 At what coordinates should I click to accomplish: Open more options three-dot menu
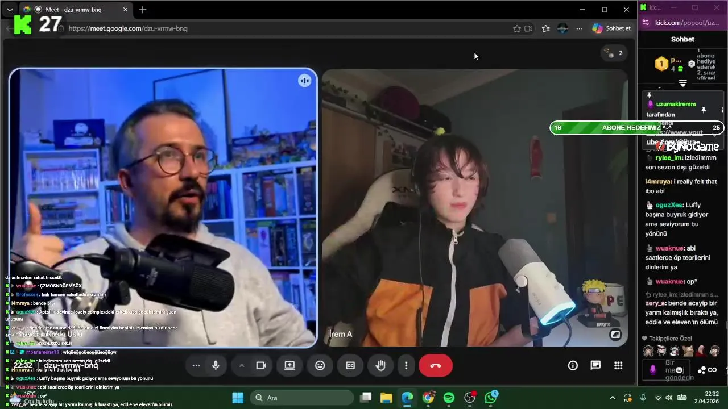tap(406, 365)
